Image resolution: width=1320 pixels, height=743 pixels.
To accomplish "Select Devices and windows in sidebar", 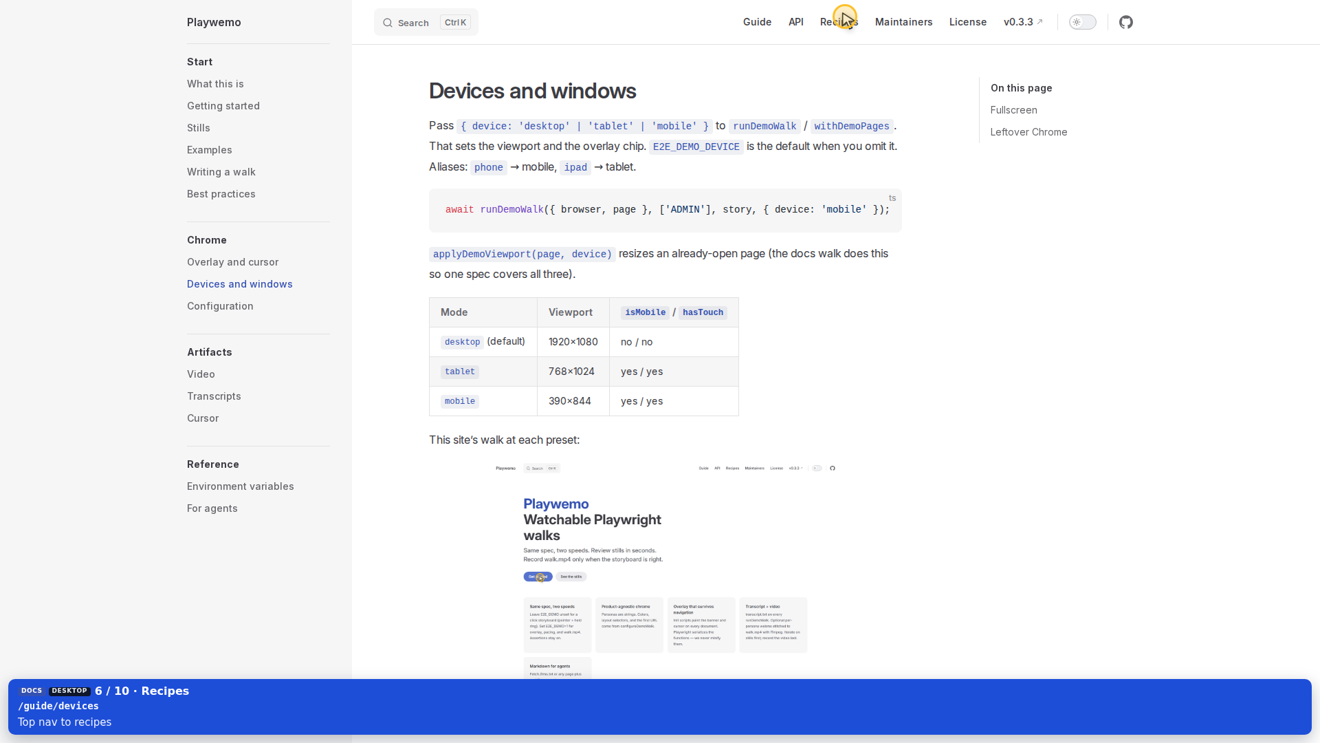I will 240,284.
